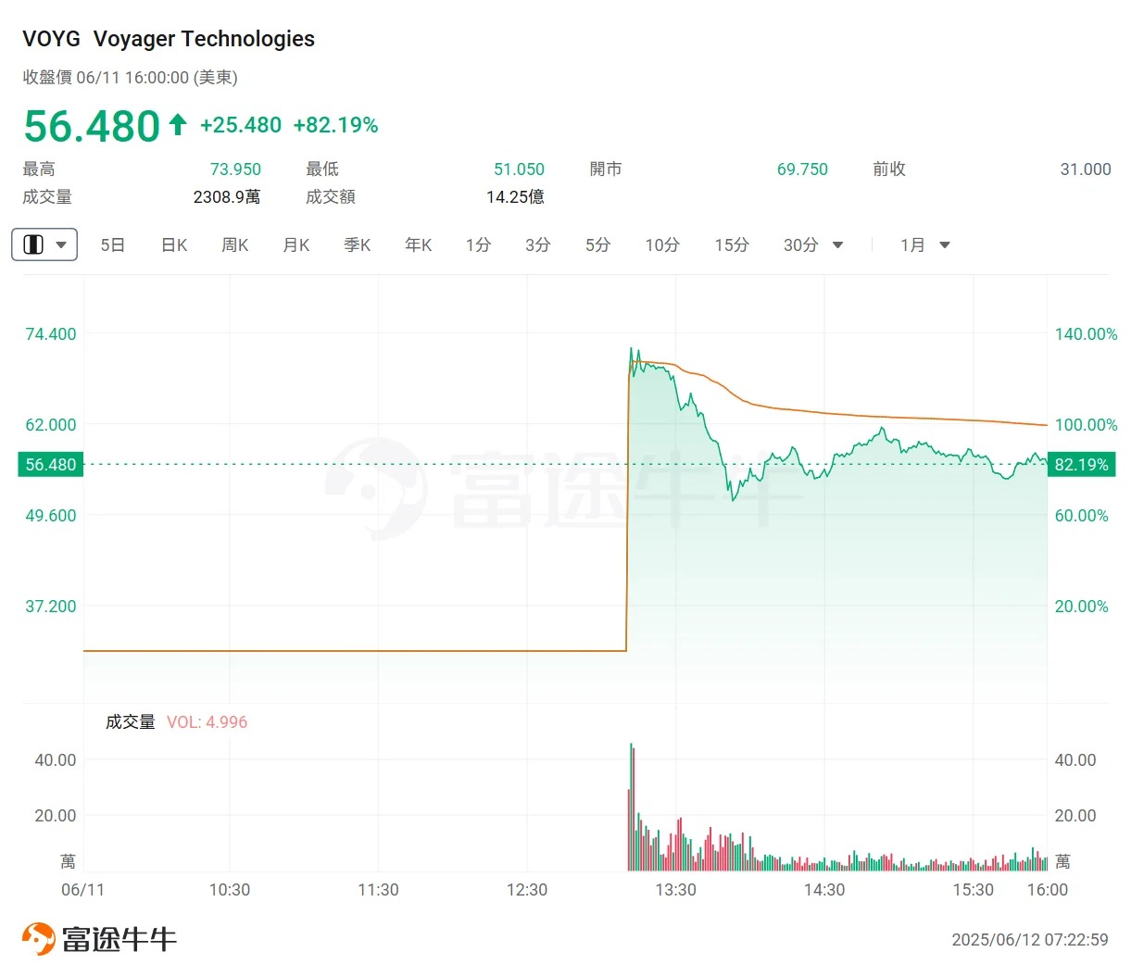The image size is (1131, 977).
Task: Open the chart layout dropdown arrow
Action: 61,245
